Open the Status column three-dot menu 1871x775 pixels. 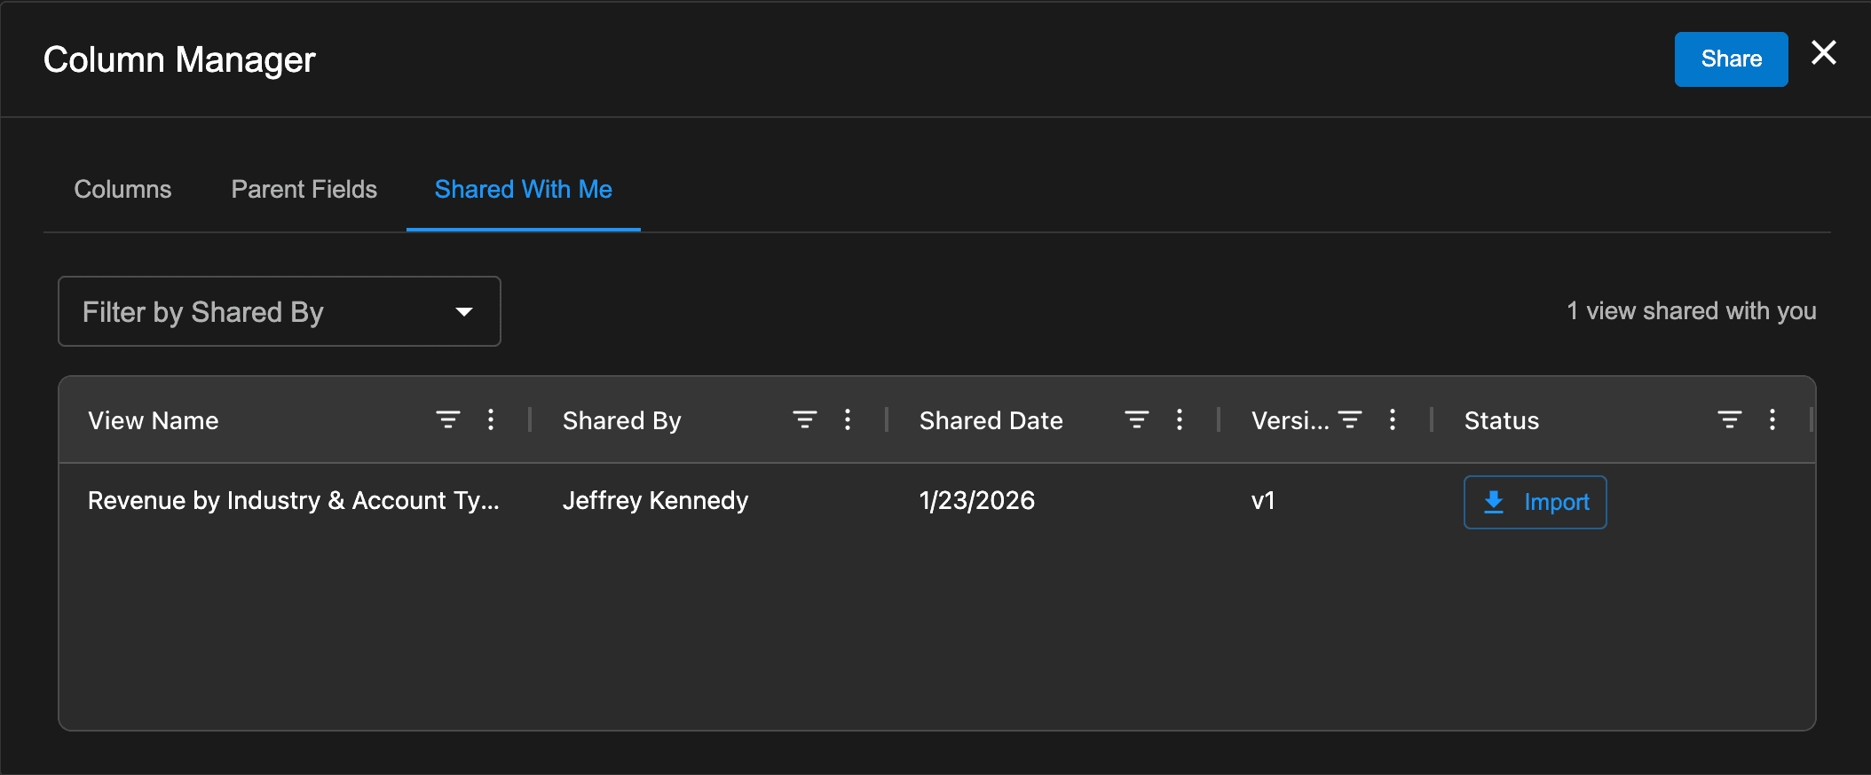tap(1772, 419)
